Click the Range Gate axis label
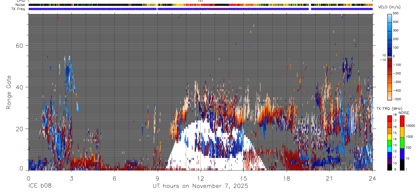This screenshot has height=193, width=419. point(9,92)
